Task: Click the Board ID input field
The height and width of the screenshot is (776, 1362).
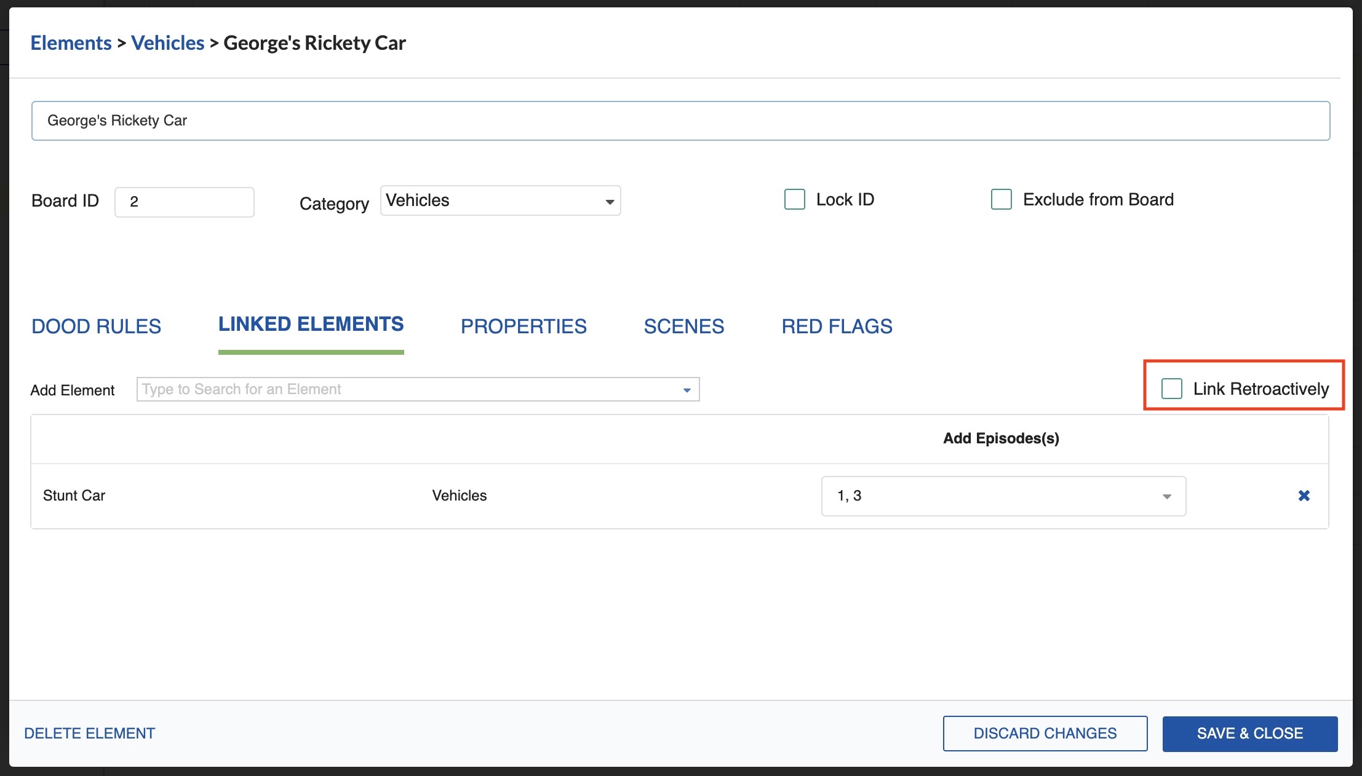Action: (x=185, y=202)
